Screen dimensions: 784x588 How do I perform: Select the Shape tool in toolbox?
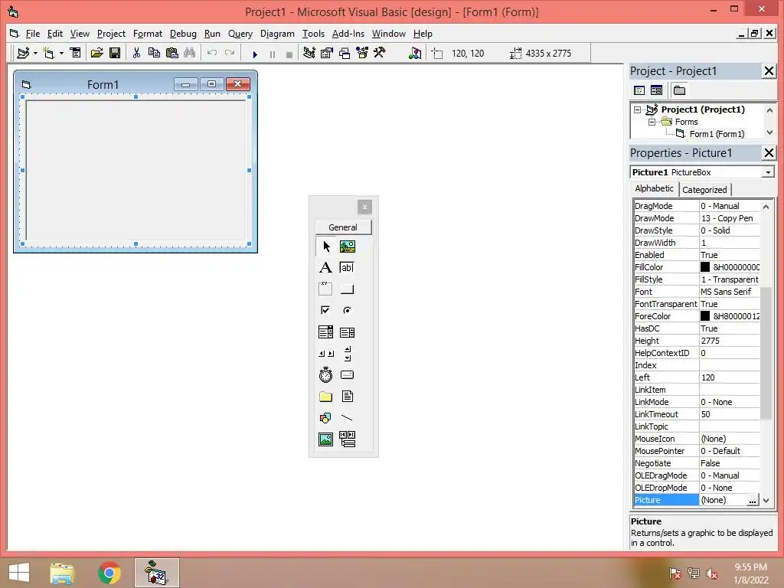325,418
